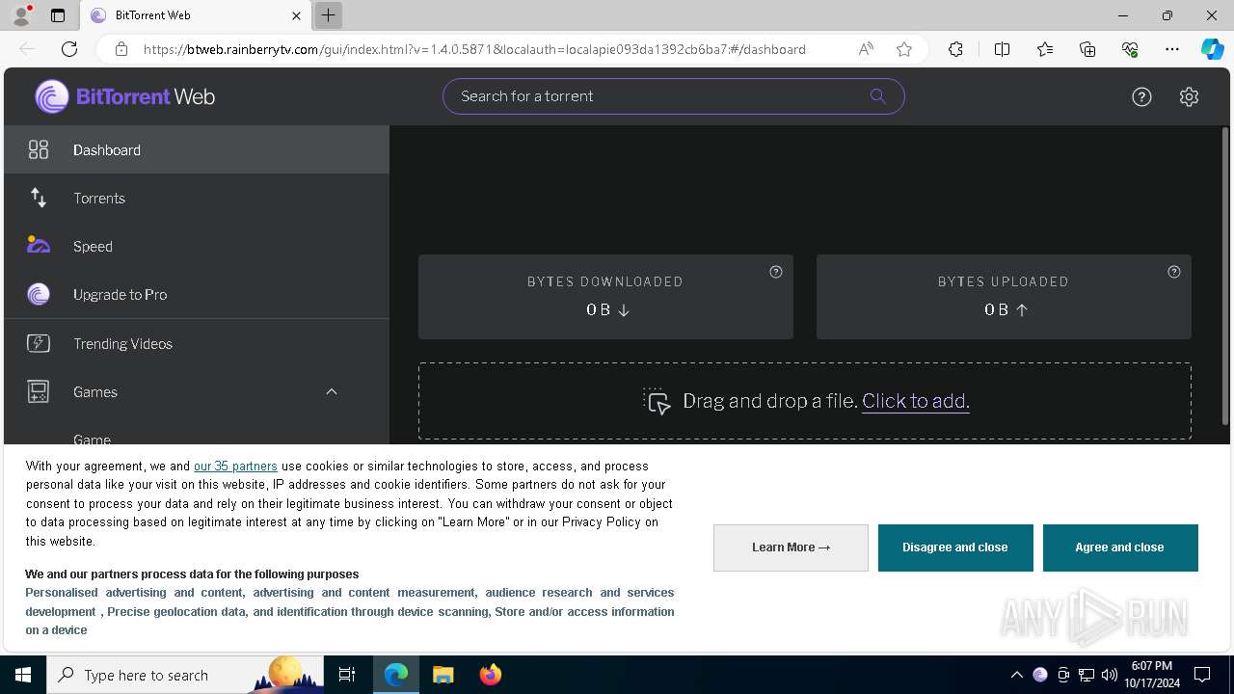
Task: Close the BitTorrent Web tab
Action: click(x=296, y=15)
